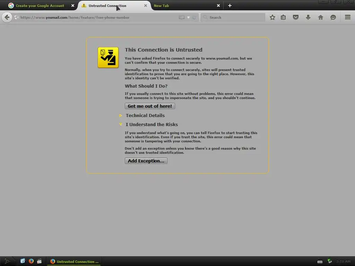Click the Get me out of here! button
Viewport: 355px width, 266px height.
tap(150, 106)
